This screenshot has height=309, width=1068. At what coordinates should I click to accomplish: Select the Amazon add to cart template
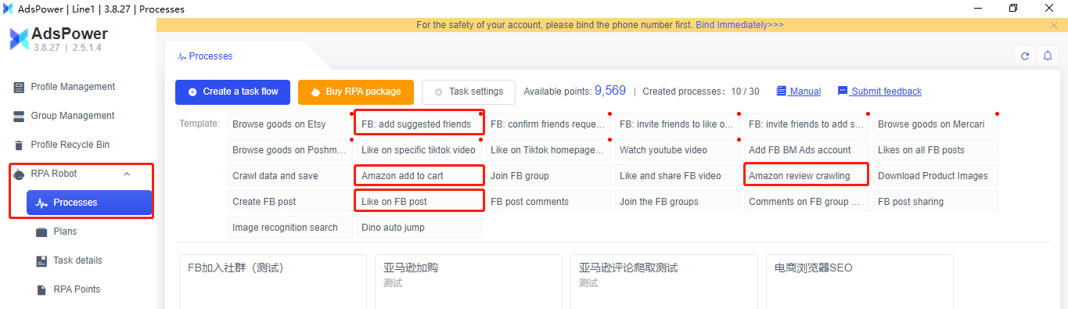(x=419, y=176)
